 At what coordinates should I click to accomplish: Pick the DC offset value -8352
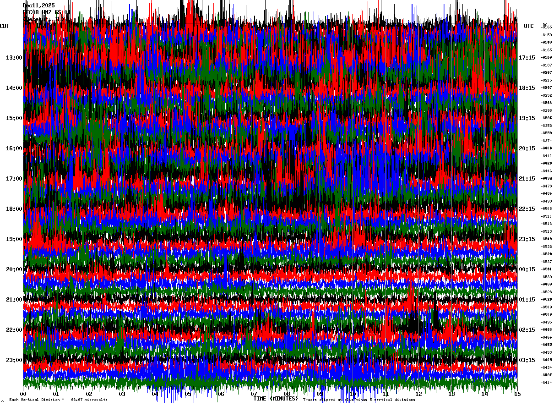point(547,126)
